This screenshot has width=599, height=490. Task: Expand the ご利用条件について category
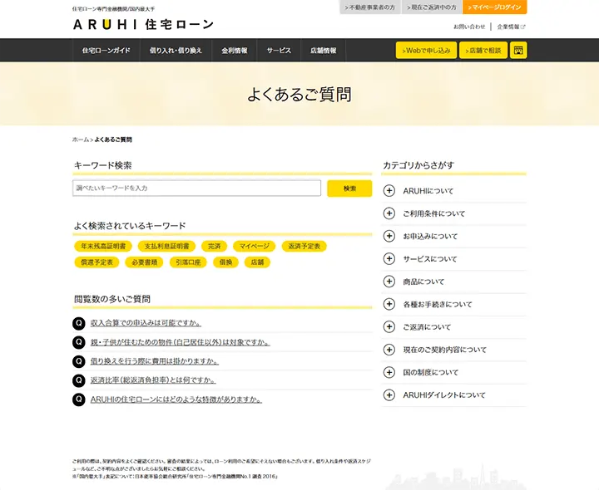pyautogui.click(x=389, y=213)
